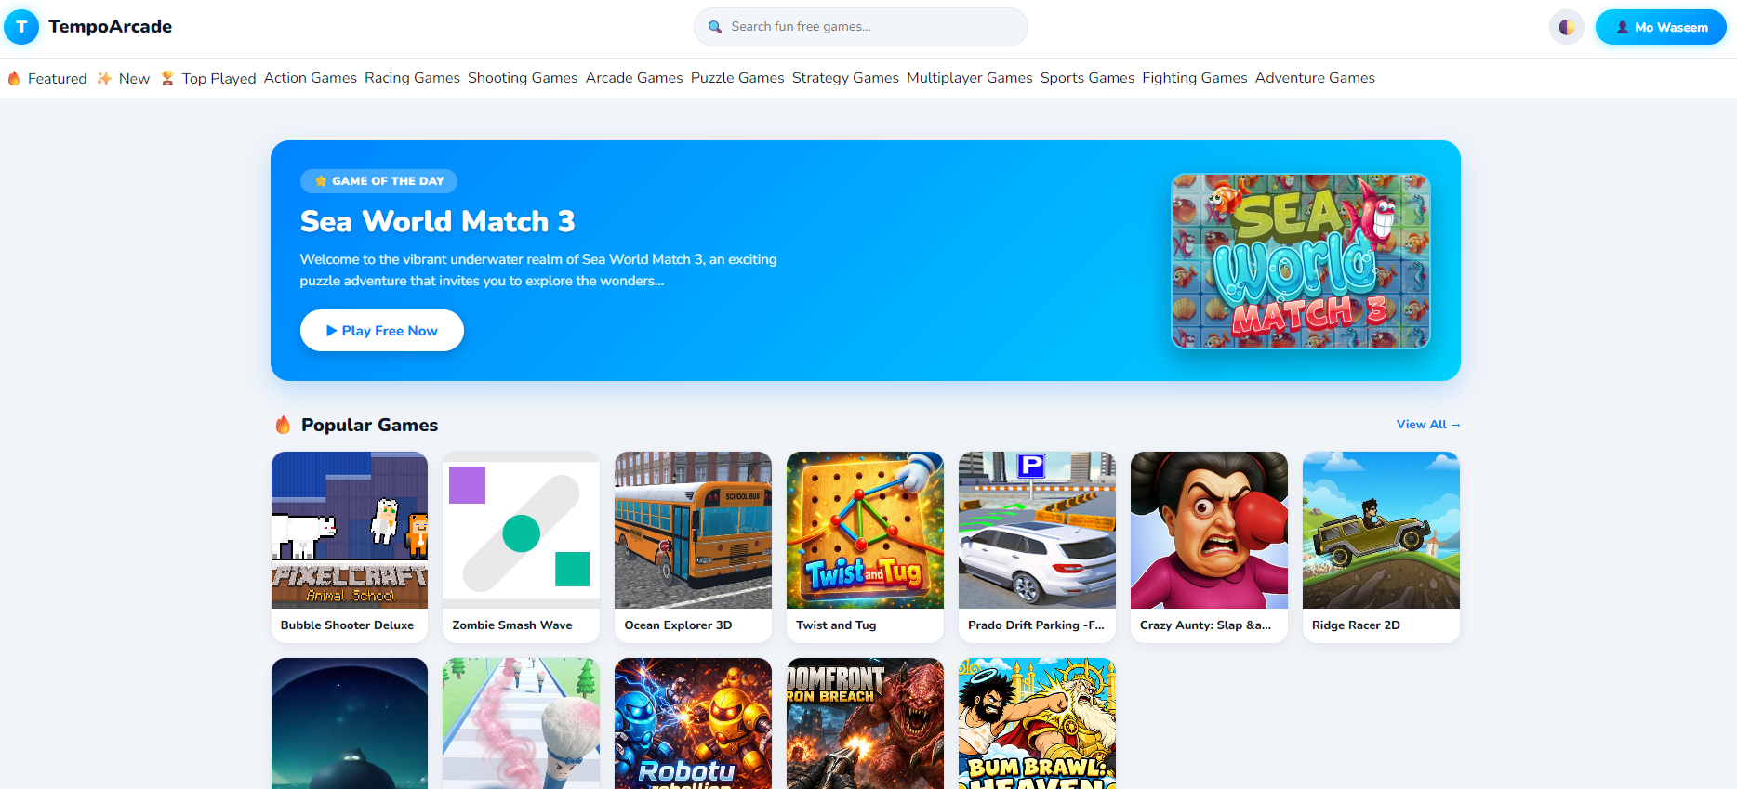This screenshot has height=789, width=1737.
Task: Toggle dark mode moon icon
Action: (x=1567, y=27)
